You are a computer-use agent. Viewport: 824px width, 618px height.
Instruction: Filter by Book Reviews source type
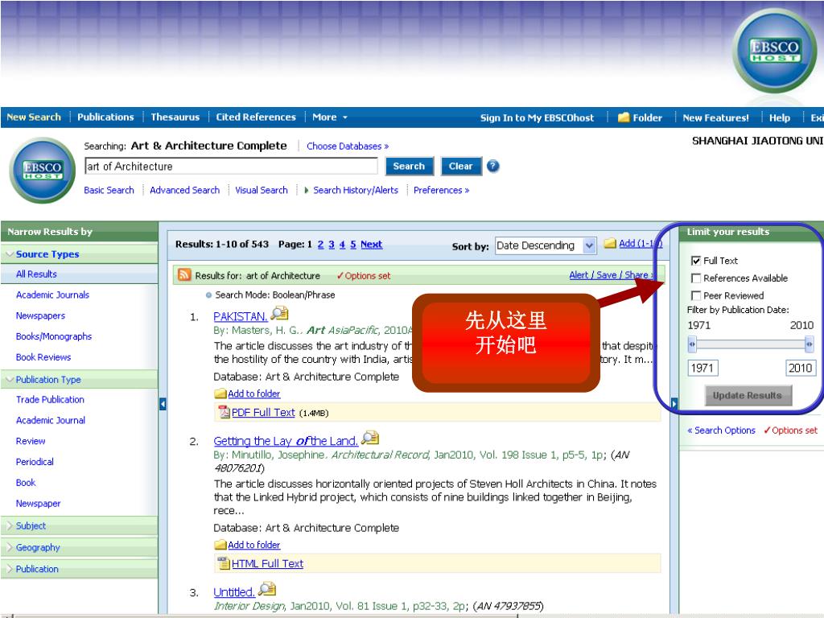(x=43, y=357)
